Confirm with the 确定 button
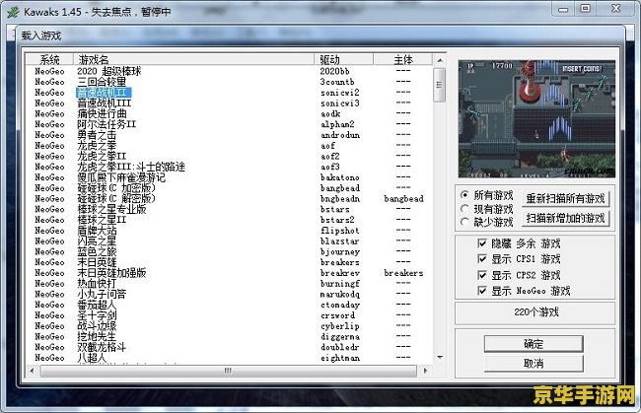 [x=534, y=344]
